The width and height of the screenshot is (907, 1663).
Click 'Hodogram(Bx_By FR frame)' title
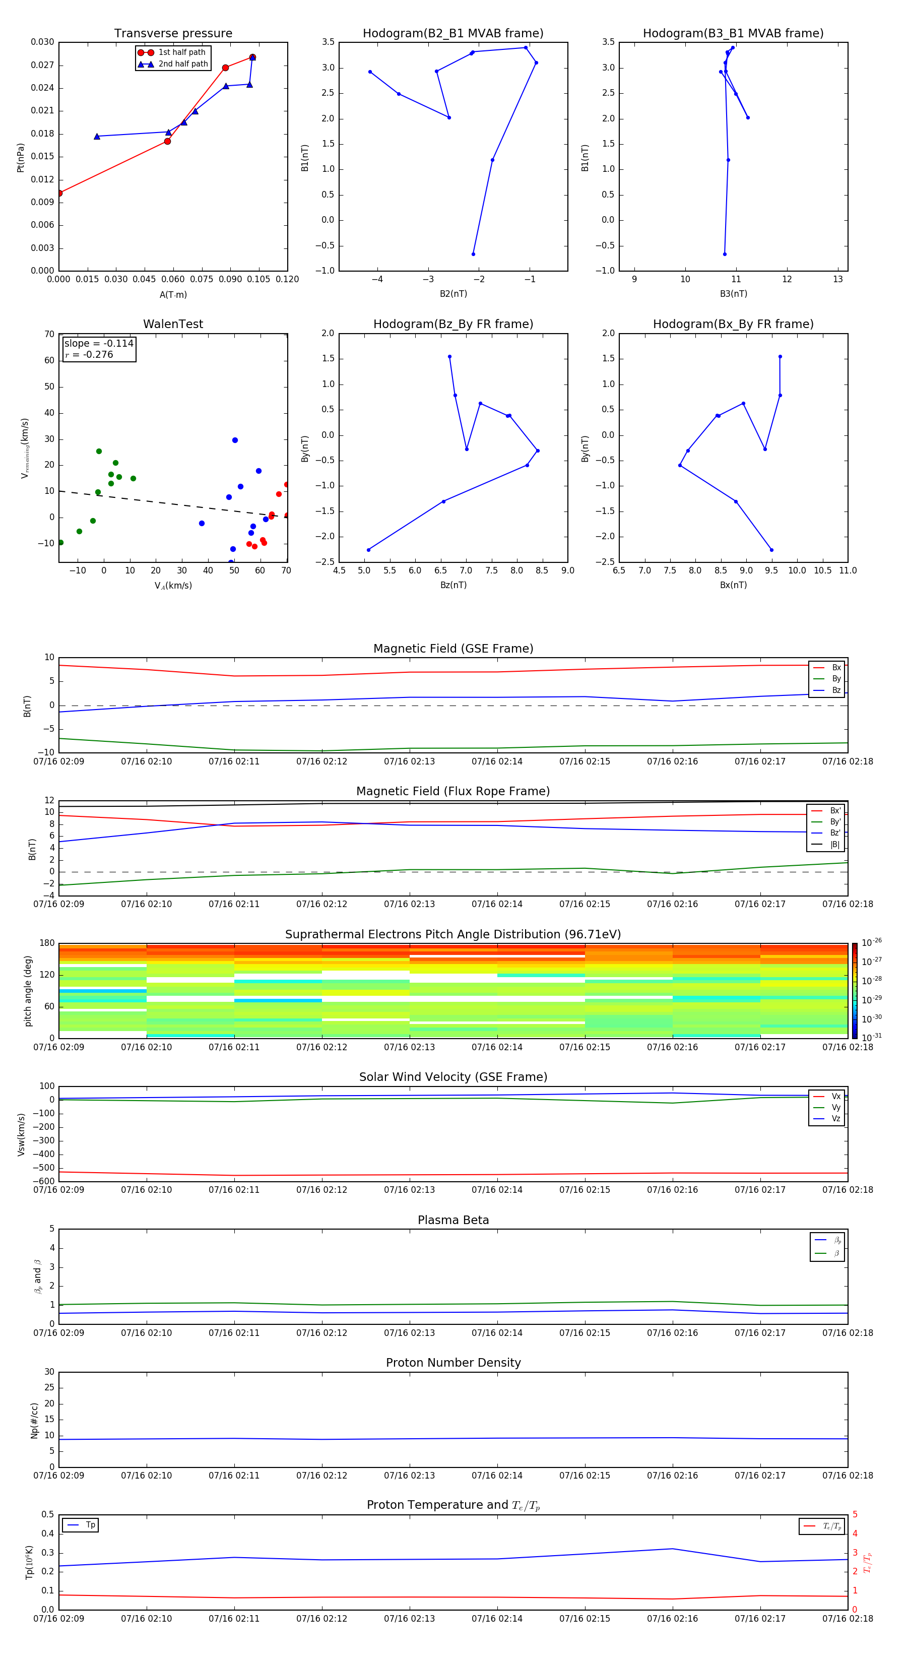(733, 324)
